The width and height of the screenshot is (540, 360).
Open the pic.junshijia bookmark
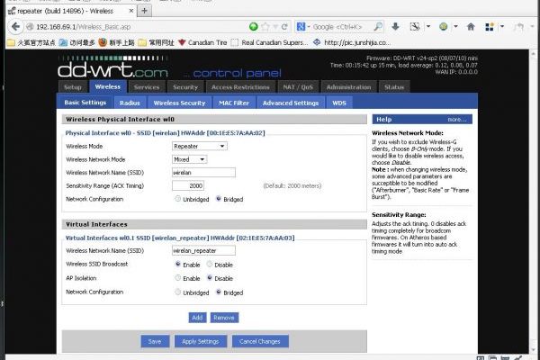[352, 42]
